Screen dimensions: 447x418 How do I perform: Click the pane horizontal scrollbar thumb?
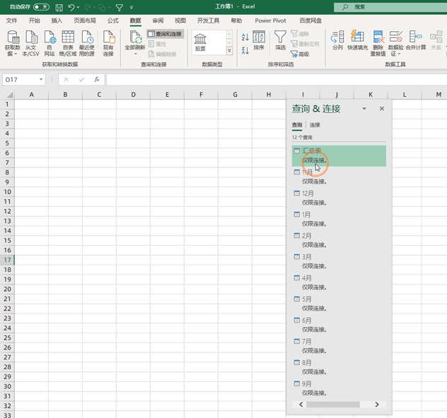333,405
